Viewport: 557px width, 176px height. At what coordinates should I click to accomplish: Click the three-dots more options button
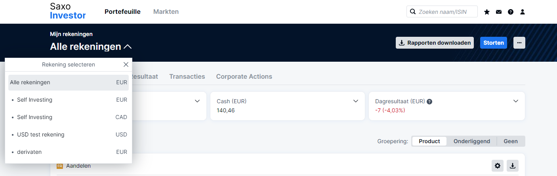519,43
